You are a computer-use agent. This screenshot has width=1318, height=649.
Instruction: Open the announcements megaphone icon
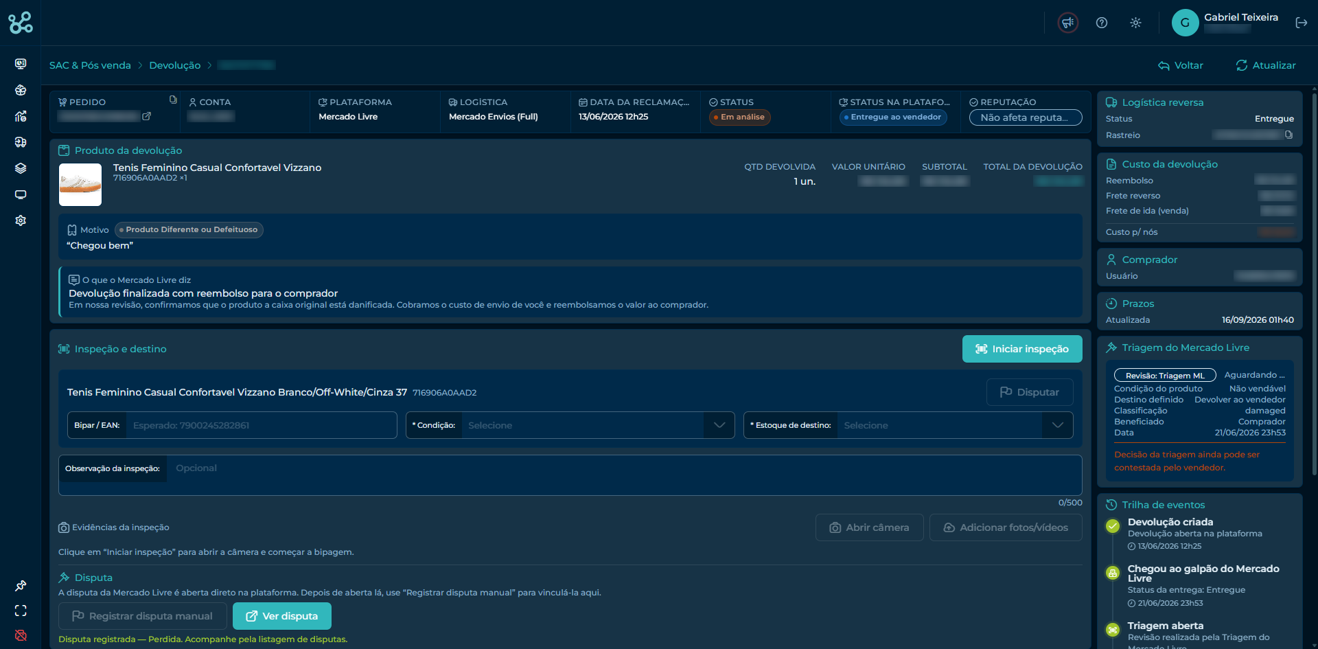[x=1067, y=23]
